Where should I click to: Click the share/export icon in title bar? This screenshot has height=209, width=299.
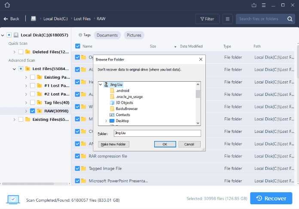(x=254, y=5)
